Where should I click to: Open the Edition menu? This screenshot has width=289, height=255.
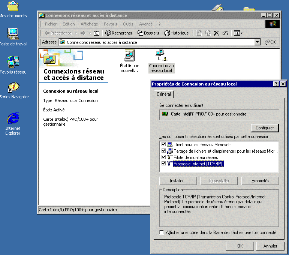click(x=69, y=24)
